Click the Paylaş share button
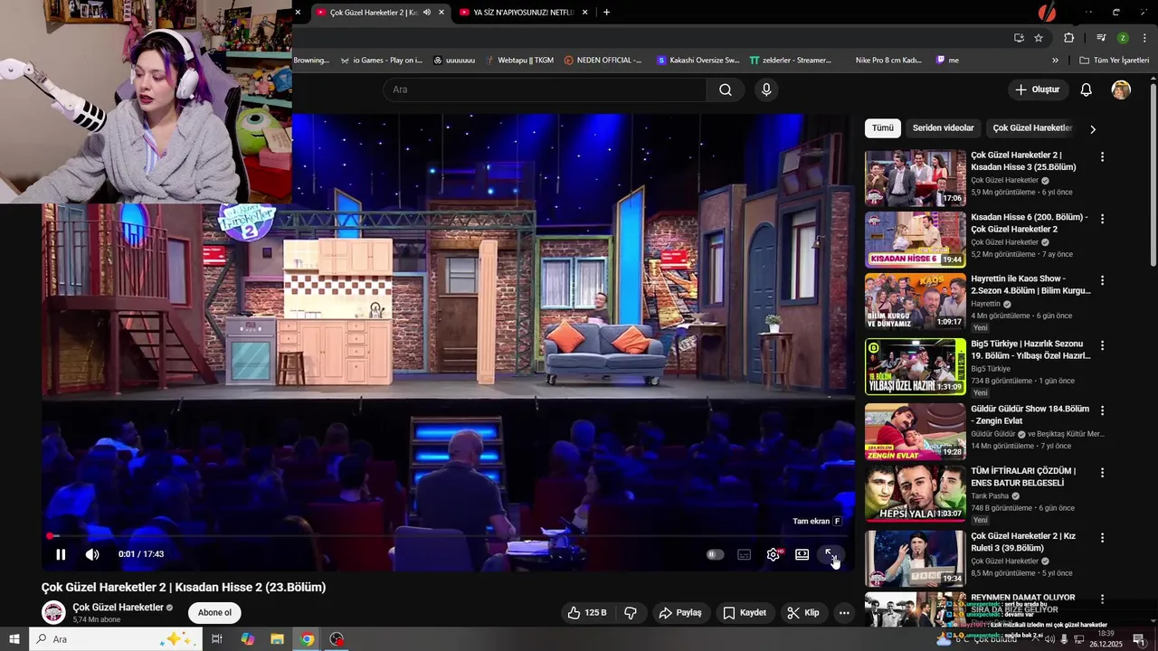The height and width of the screenshot is (651, 1158). (x=680, y=613)
